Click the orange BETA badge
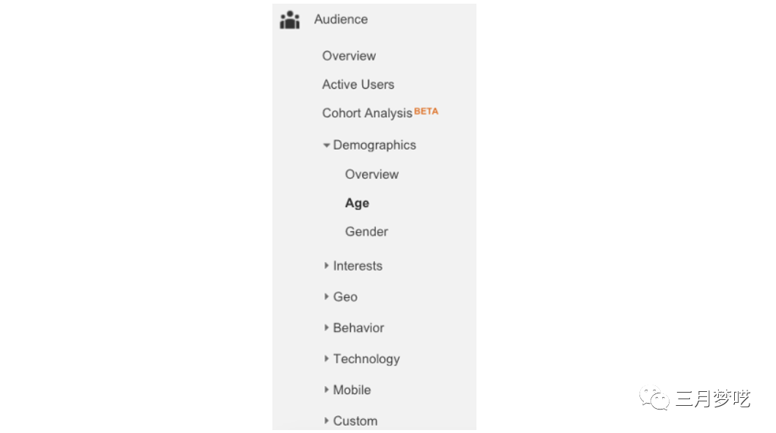 [x=426, y=112]
